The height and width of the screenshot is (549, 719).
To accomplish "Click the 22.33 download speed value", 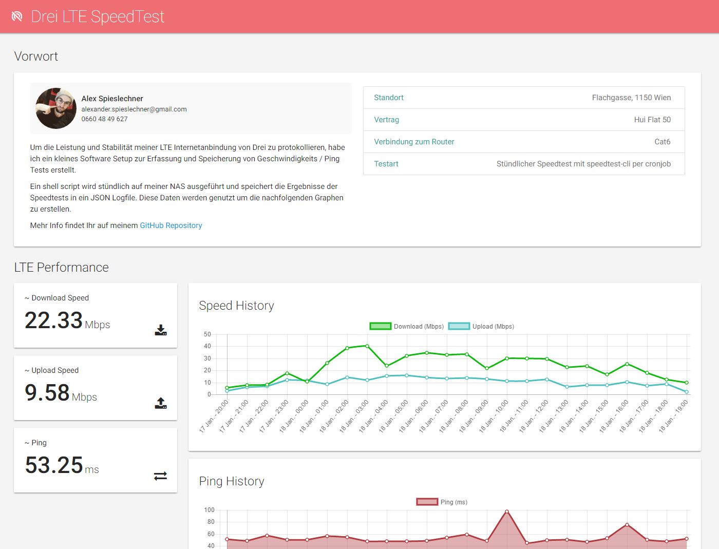I will click(53, 320).
